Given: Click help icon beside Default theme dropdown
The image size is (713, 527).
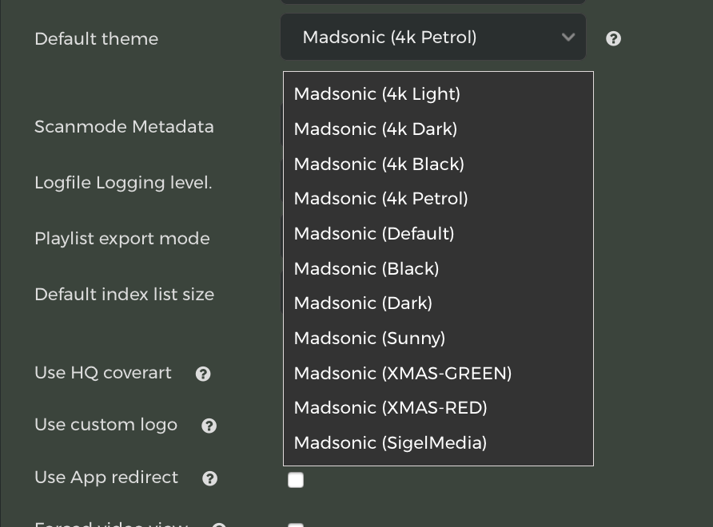Looking at the screenshot, I should tap(613, 38).
